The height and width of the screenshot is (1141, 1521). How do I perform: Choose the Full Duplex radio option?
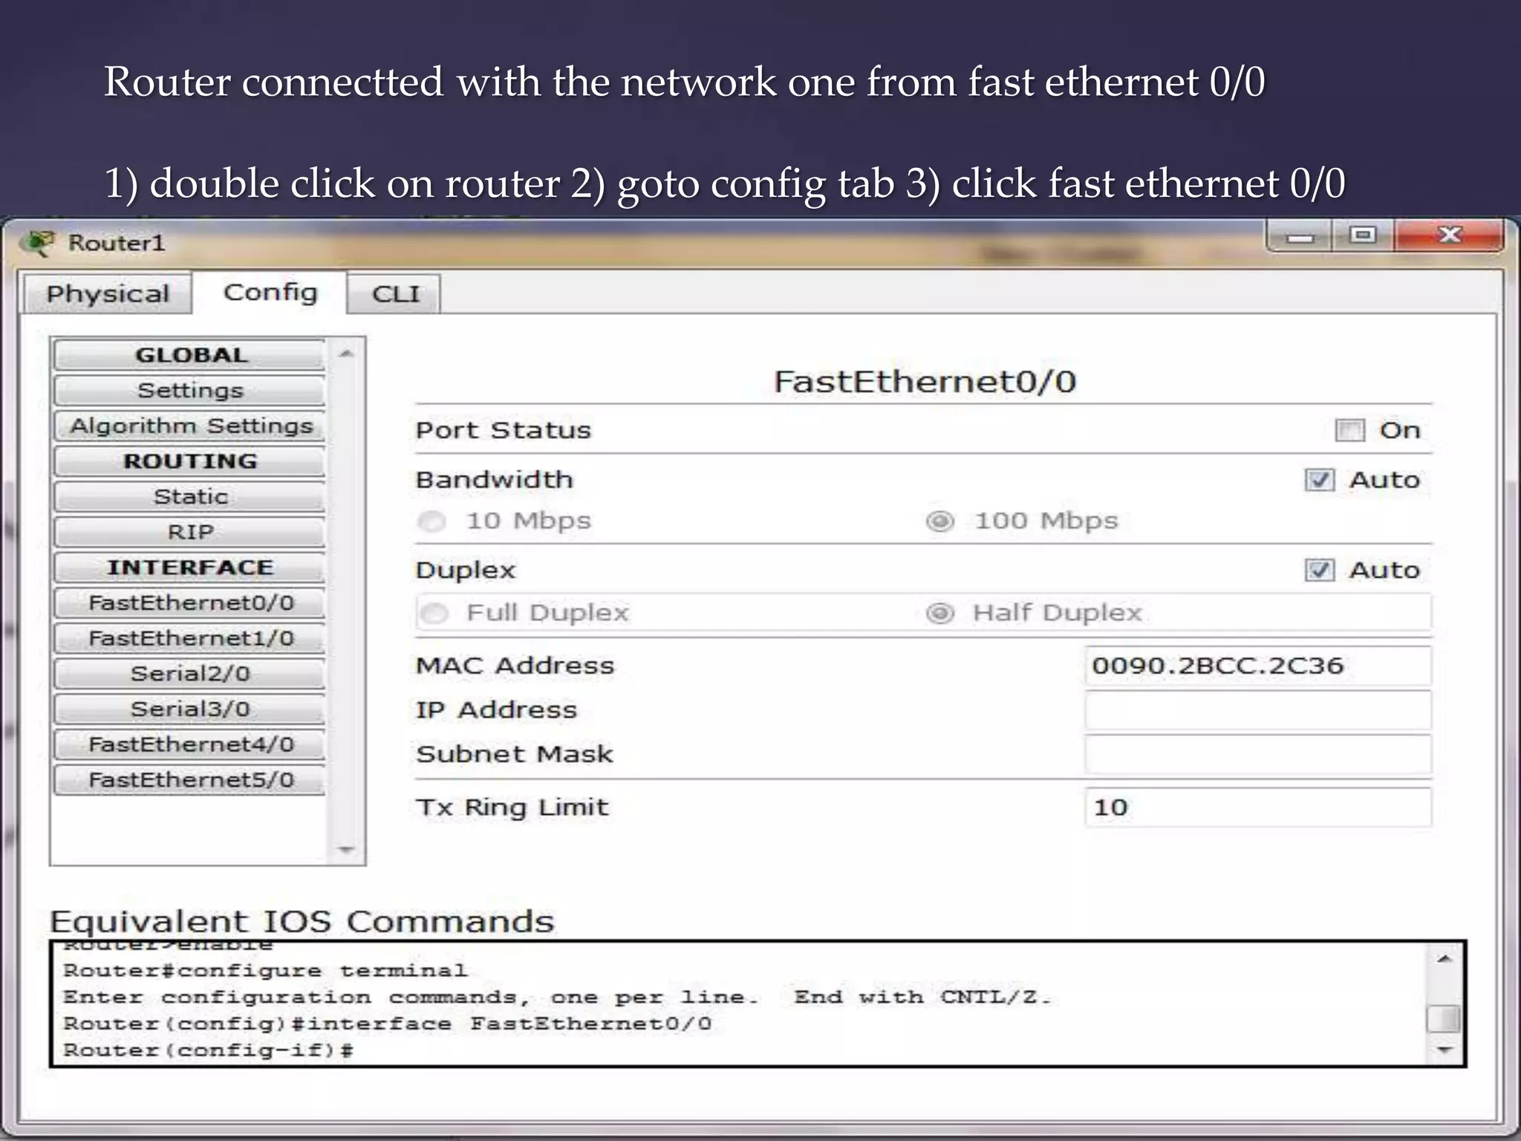coord(434,614)
